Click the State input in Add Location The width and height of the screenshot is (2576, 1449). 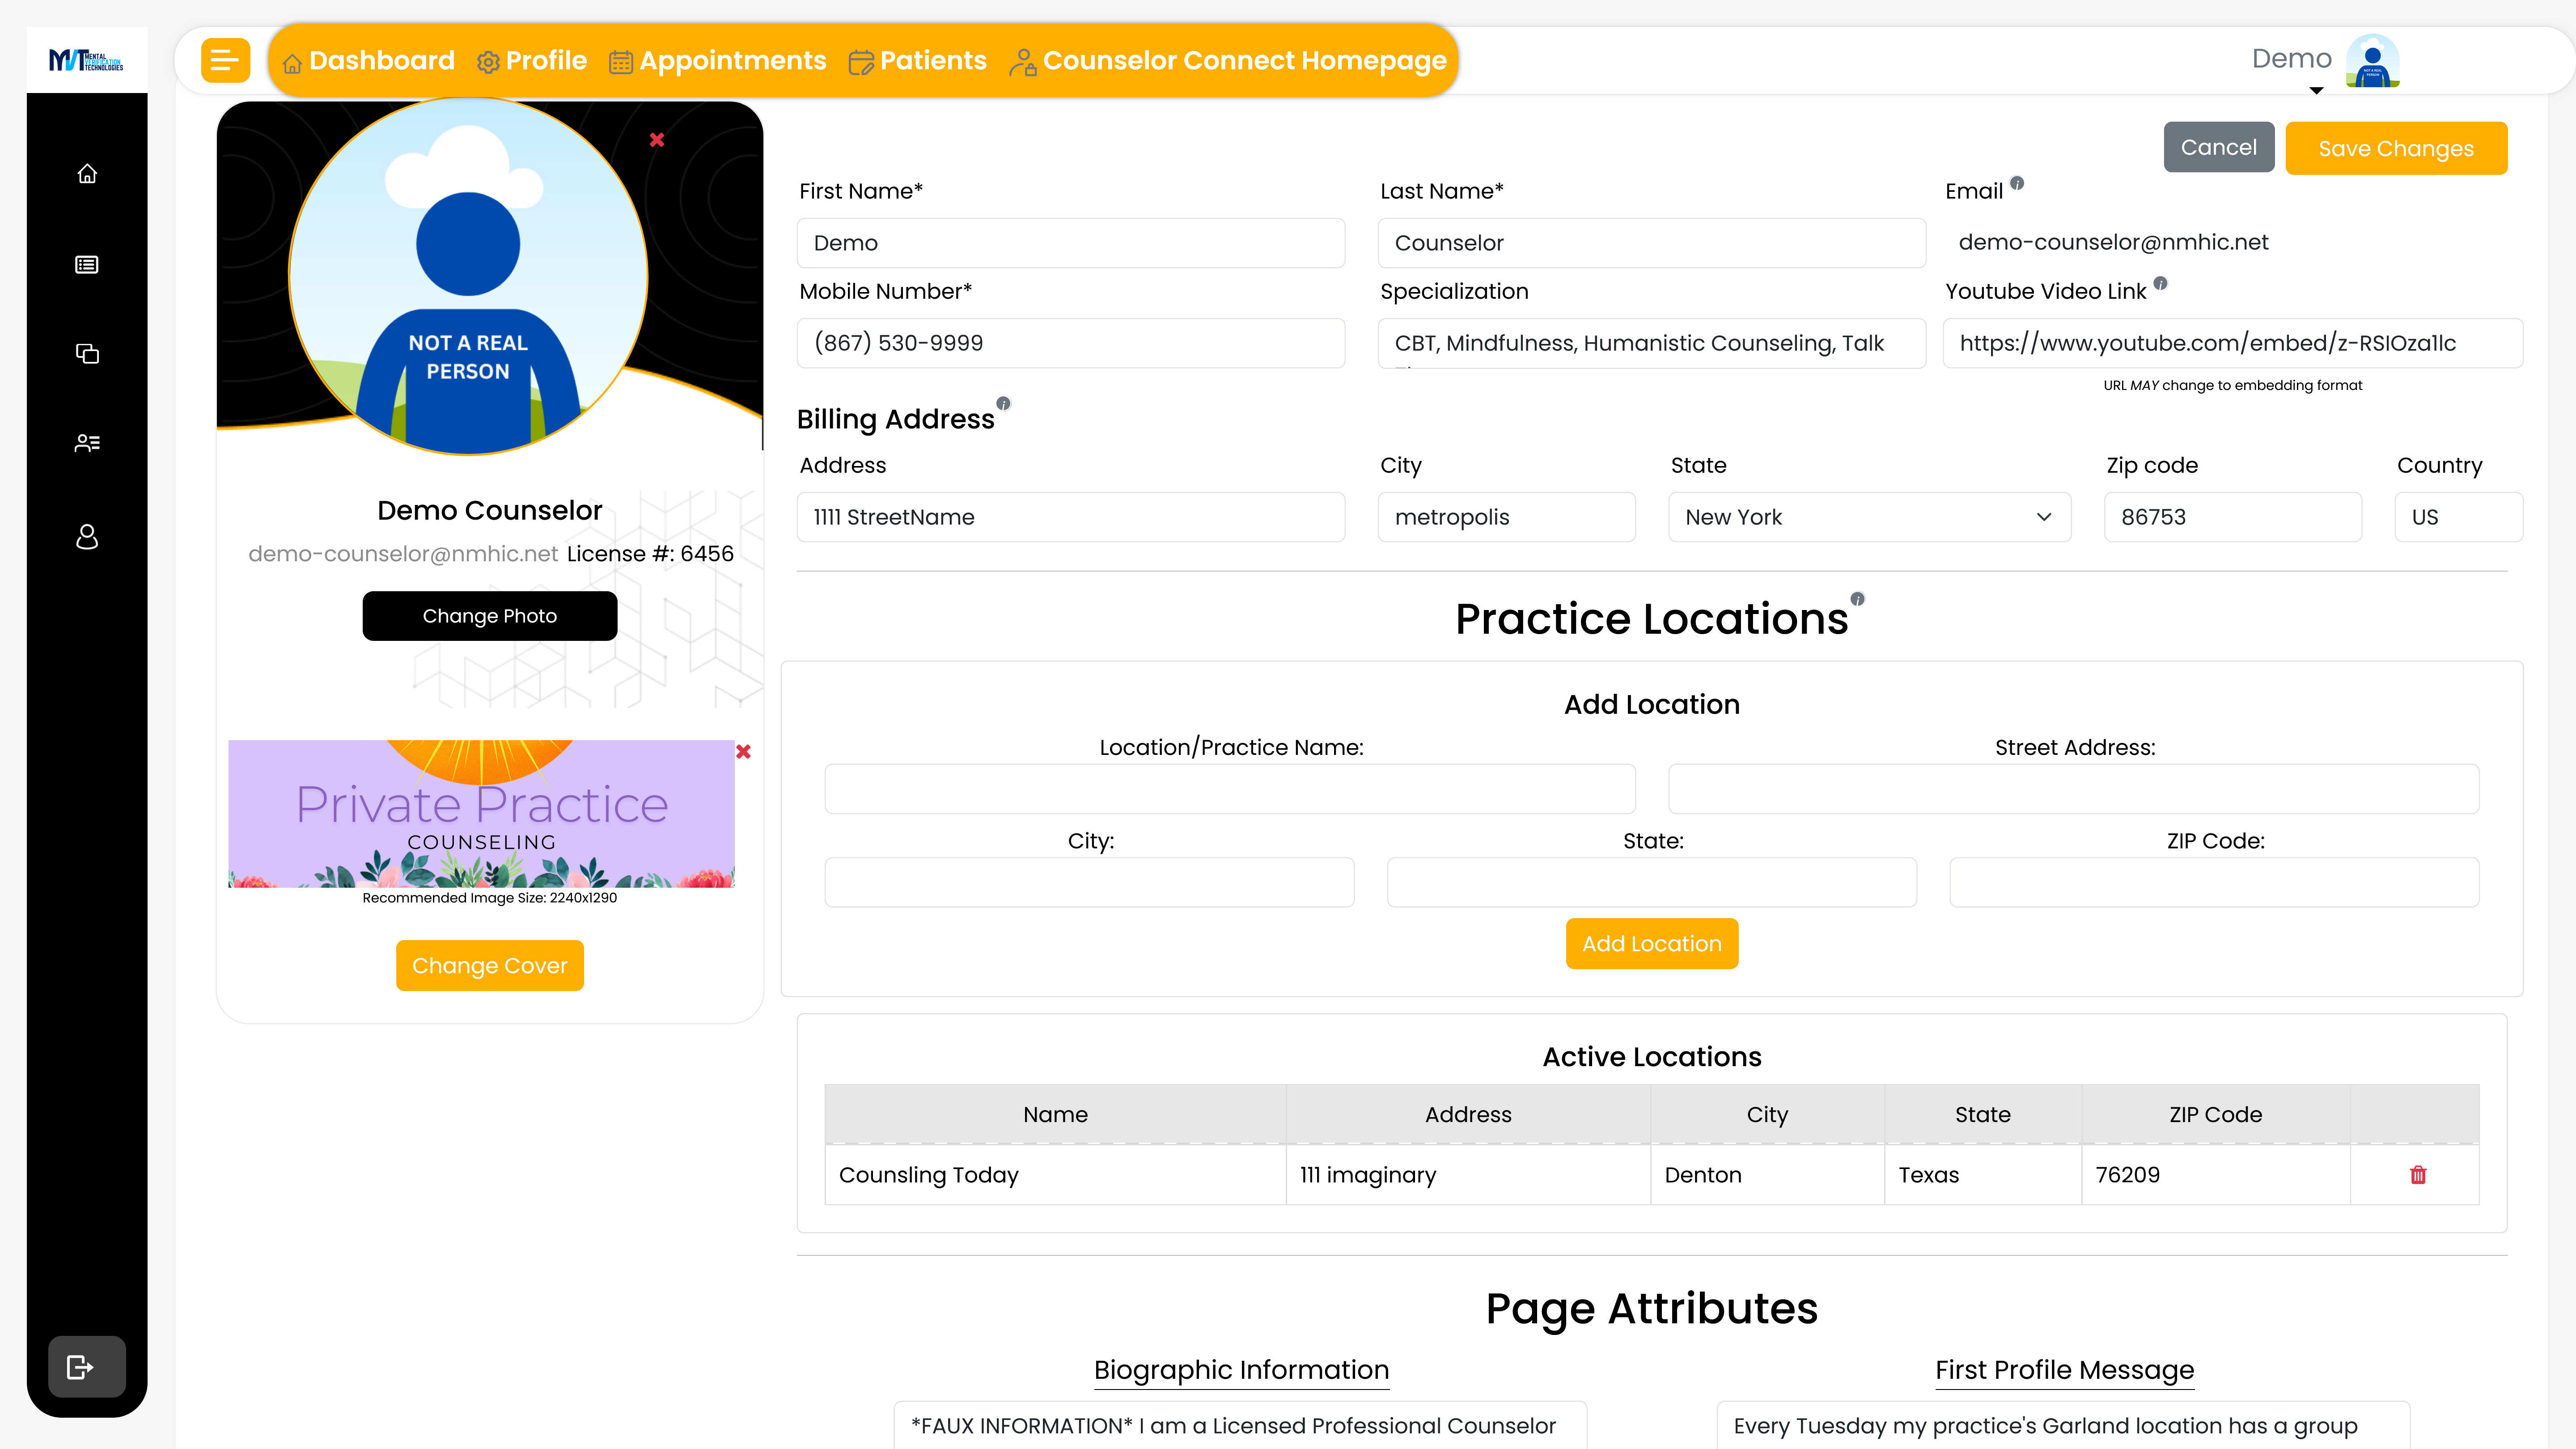pyautogui.click(x=1651, y=882)
